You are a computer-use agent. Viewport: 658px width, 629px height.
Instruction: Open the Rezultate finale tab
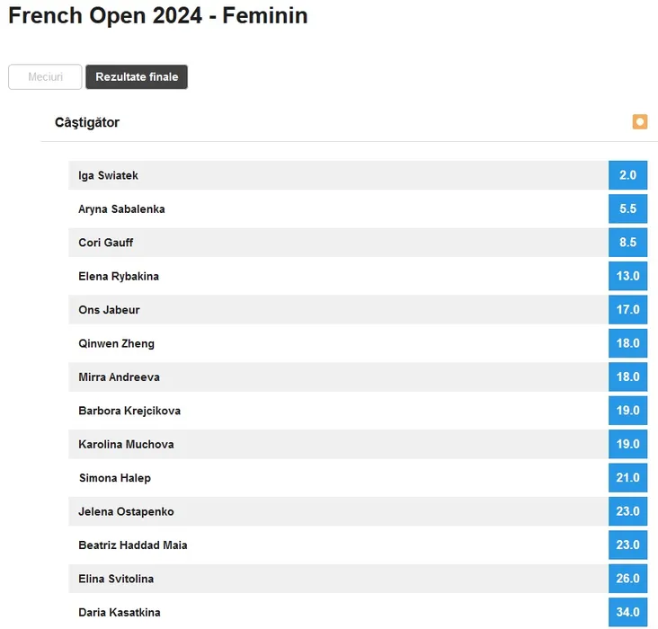[x=137, y=77]
